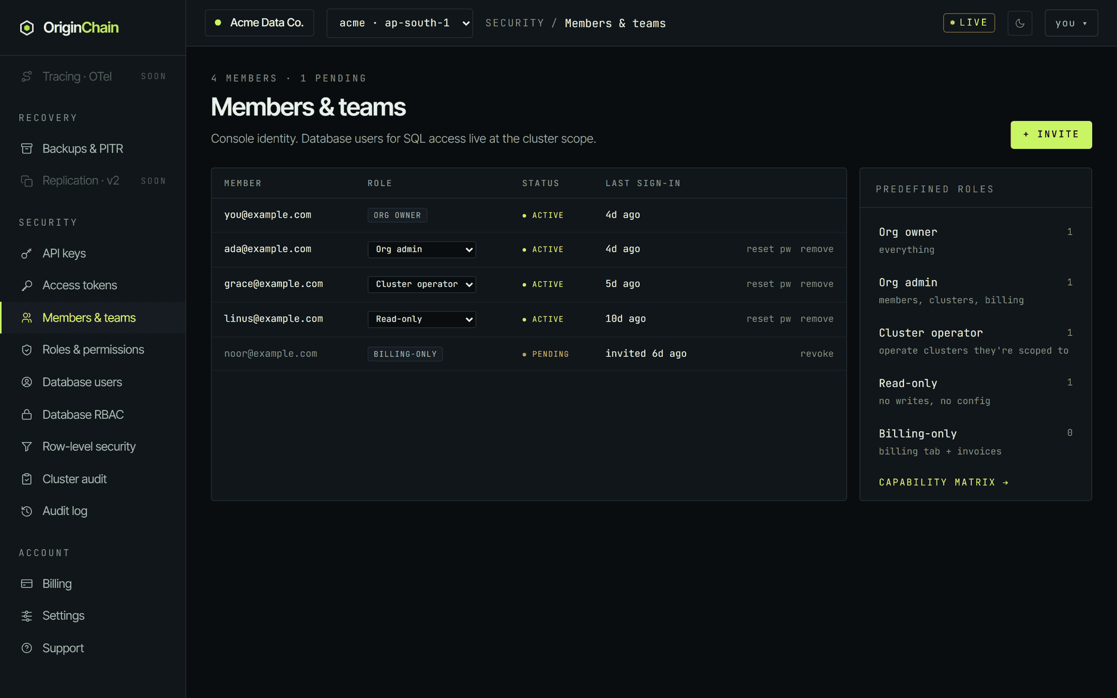Click Tracing OTel coming soon item

coord(93,77)
